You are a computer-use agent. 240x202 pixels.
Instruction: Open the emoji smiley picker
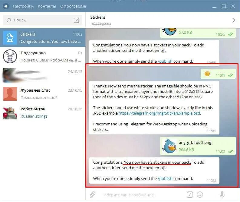200,195
